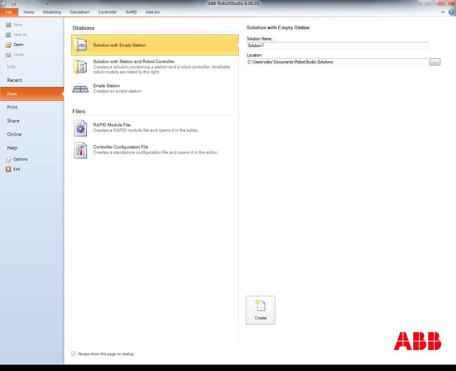The height and width of the screenshot is (371, 456).
Task: Click the Location path input field
Action: click(338, 62)
